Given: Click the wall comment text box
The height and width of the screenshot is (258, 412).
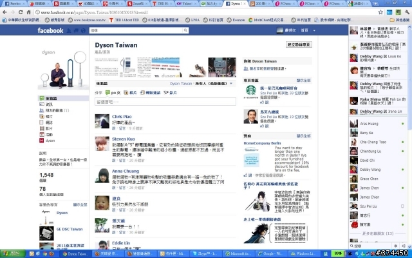Looking at the screenshot, I should (165, 102).
